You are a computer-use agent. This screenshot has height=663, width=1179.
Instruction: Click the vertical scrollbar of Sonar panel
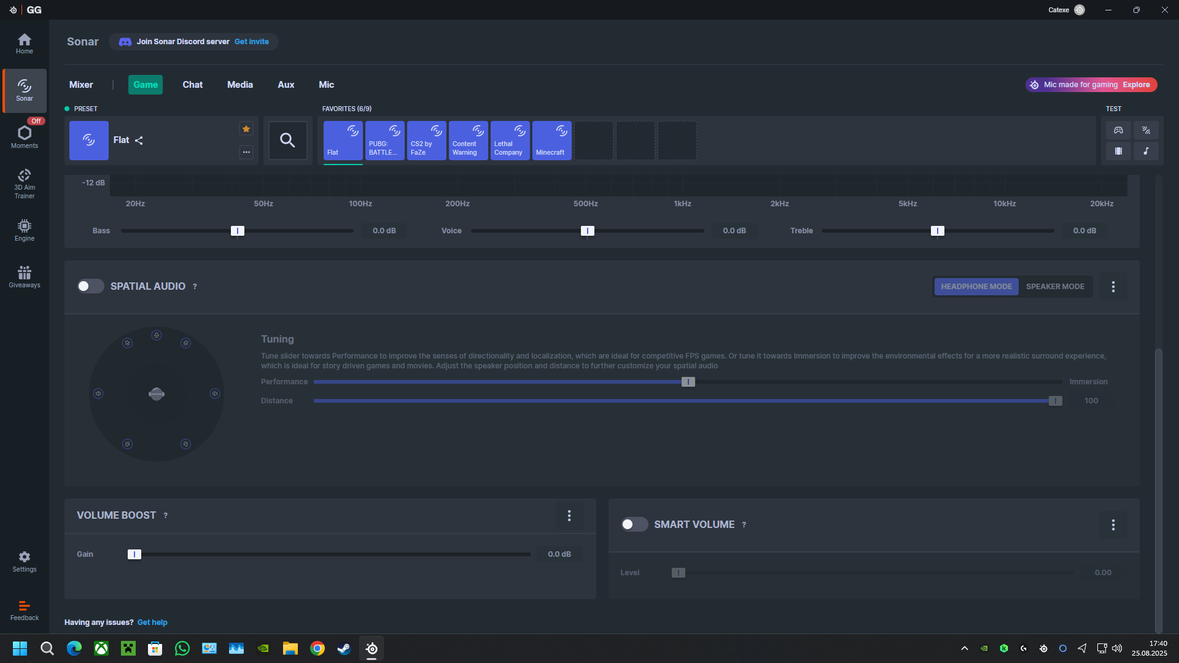[x=1159, y=491]
